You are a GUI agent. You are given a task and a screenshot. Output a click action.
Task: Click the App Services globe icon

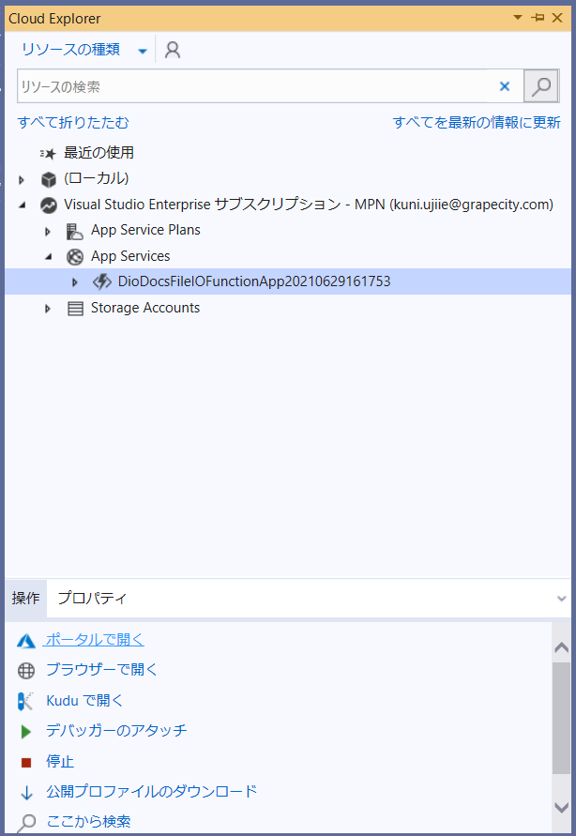coord(75,257)
